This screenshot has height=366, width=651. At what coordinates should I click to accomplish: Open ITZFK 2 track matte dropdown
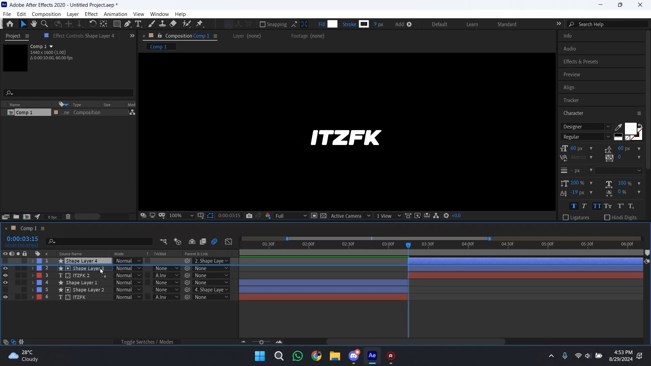coord(166,276)
